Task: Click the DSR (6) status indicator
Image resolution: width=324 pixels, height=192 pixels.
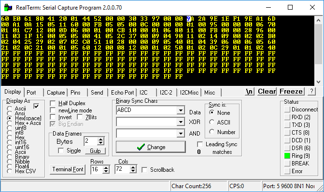Action: pyautogui.click(x=287, y=148)
